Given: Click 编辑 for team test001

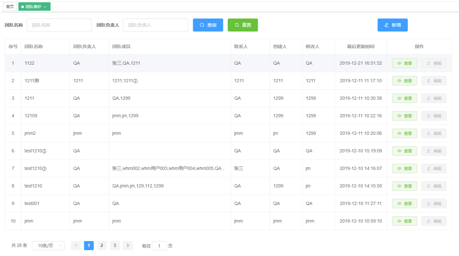Looking at the screenshot, I should click(434, 204).
